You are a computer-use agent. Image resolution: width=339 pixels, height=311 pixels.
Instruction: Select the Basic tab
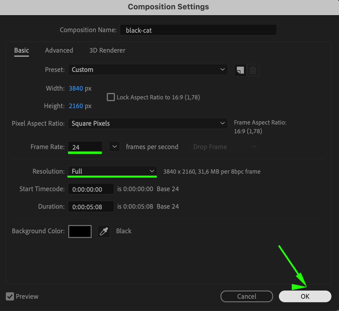pos(22,50)
